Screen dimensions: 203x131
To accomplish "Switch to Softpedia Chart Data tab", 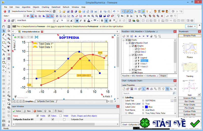I will 46,101.
